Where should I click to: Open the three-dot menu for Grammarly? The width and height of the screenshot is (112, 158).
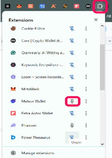[86, 53]
